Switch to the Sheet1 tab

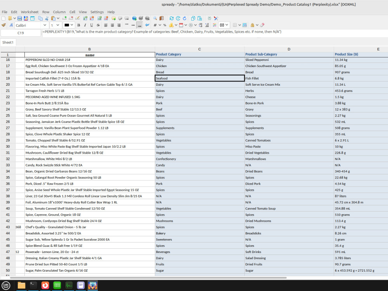pyautogui.click(x=8, y=42)
